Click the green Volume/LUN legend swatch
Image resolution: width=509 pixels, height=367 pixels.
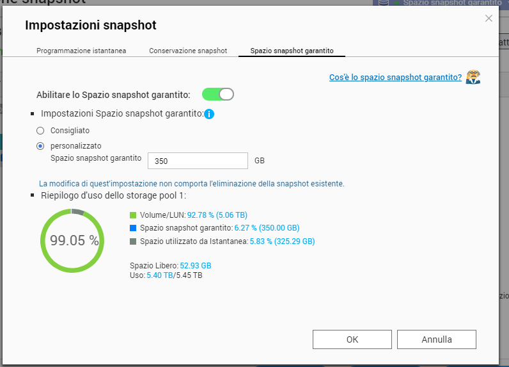(133, 215)
